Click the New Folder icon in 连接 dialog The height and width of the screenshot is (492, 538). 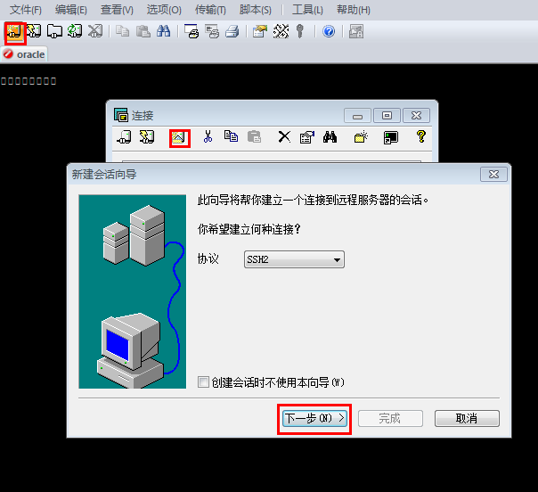pyautogui.click(x=361, y=136)
